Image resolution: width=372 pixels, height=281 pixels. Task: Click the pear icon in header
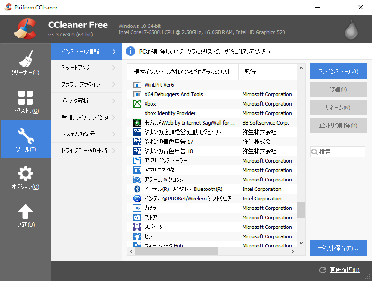351,30
